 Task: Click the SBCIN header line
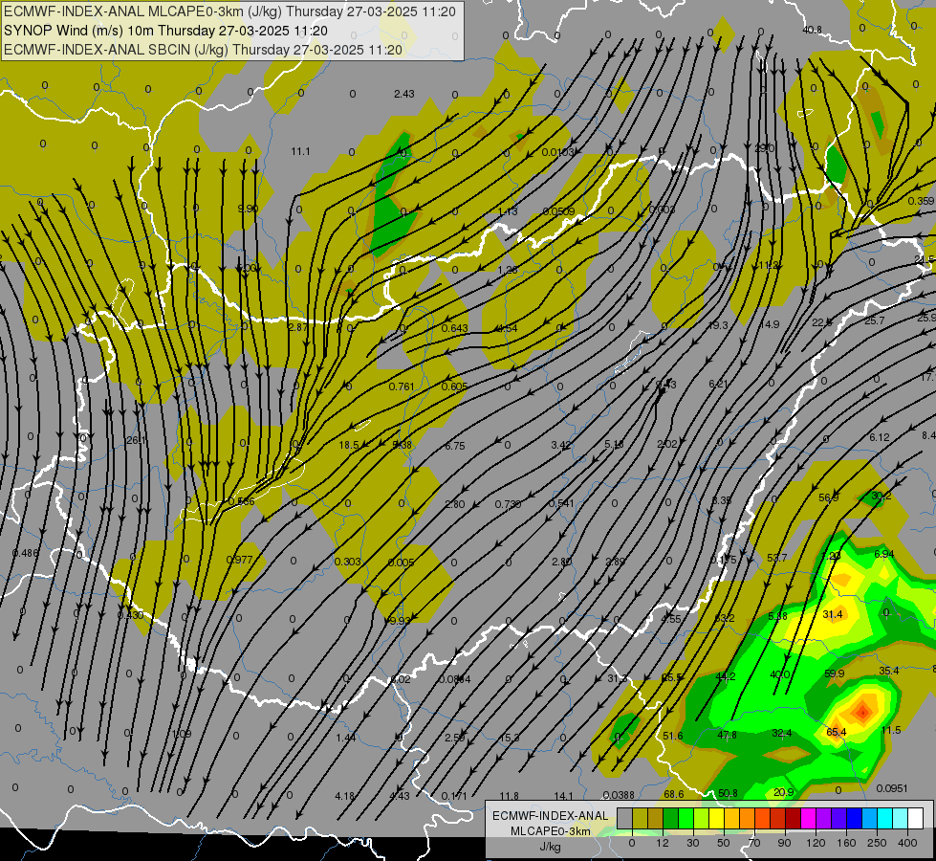click(x=203, y=50)
